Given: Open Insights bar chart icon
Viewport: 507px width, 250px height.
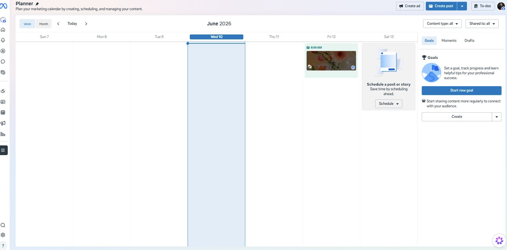Looking at the screenshot, I should coord(3,134).
